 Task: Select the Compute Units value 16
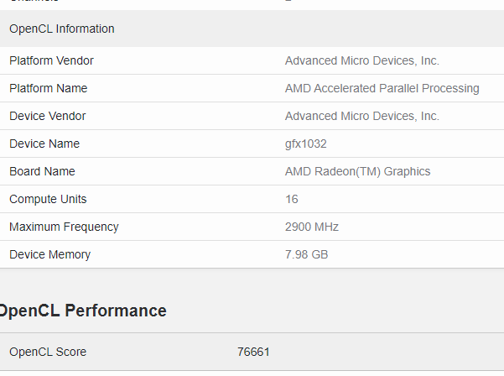292,199
